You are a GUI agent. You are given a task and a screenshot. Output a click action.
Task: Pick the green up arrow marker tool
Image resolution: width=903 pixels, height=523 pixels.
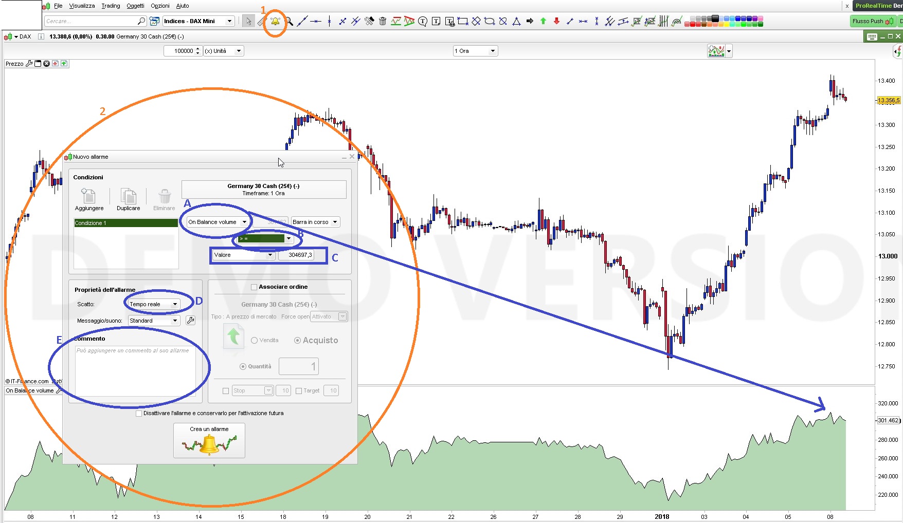[543, 21]
